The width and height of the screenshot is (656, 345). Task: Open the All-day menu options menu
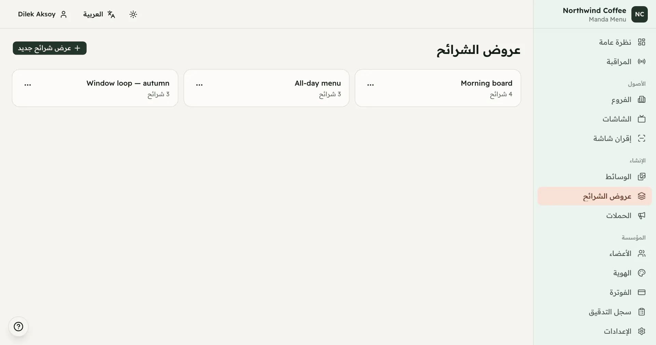pos(199,84)
